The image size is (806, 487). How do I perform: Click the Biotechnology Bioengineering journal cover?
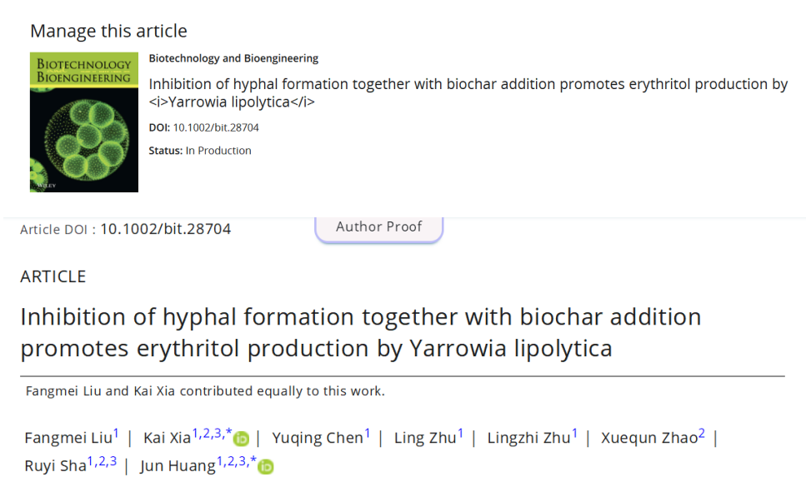[x=84, y=122]
